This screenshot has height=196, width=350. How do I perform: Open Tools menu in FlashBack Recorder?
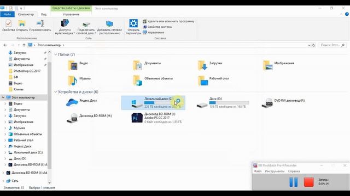275,171
